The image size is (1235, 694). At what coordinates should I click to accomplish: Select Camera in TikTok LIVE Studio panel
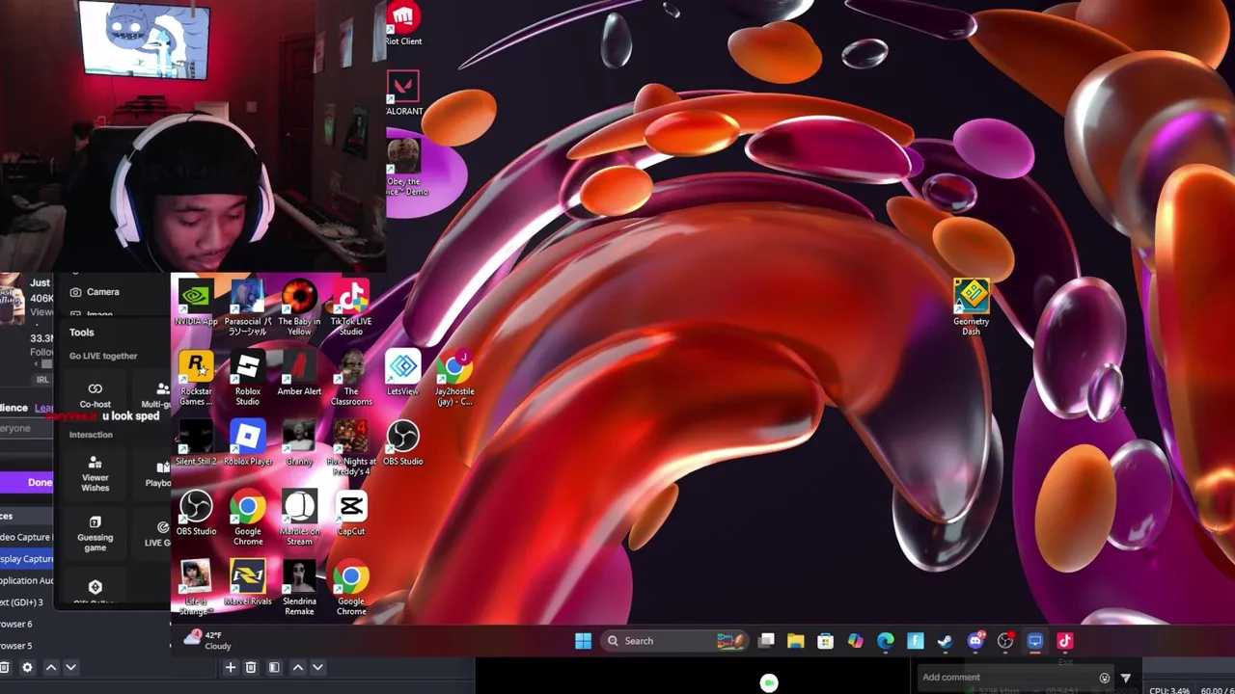(x=95, y=292)
